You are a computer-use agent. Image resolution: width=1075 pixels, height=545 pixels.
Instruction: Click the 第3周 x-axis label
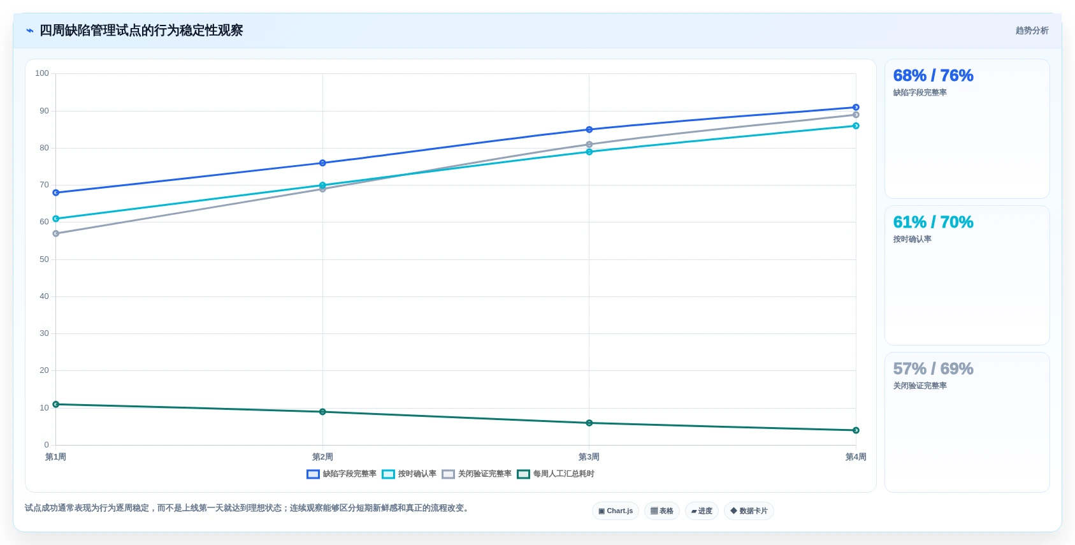589,457
